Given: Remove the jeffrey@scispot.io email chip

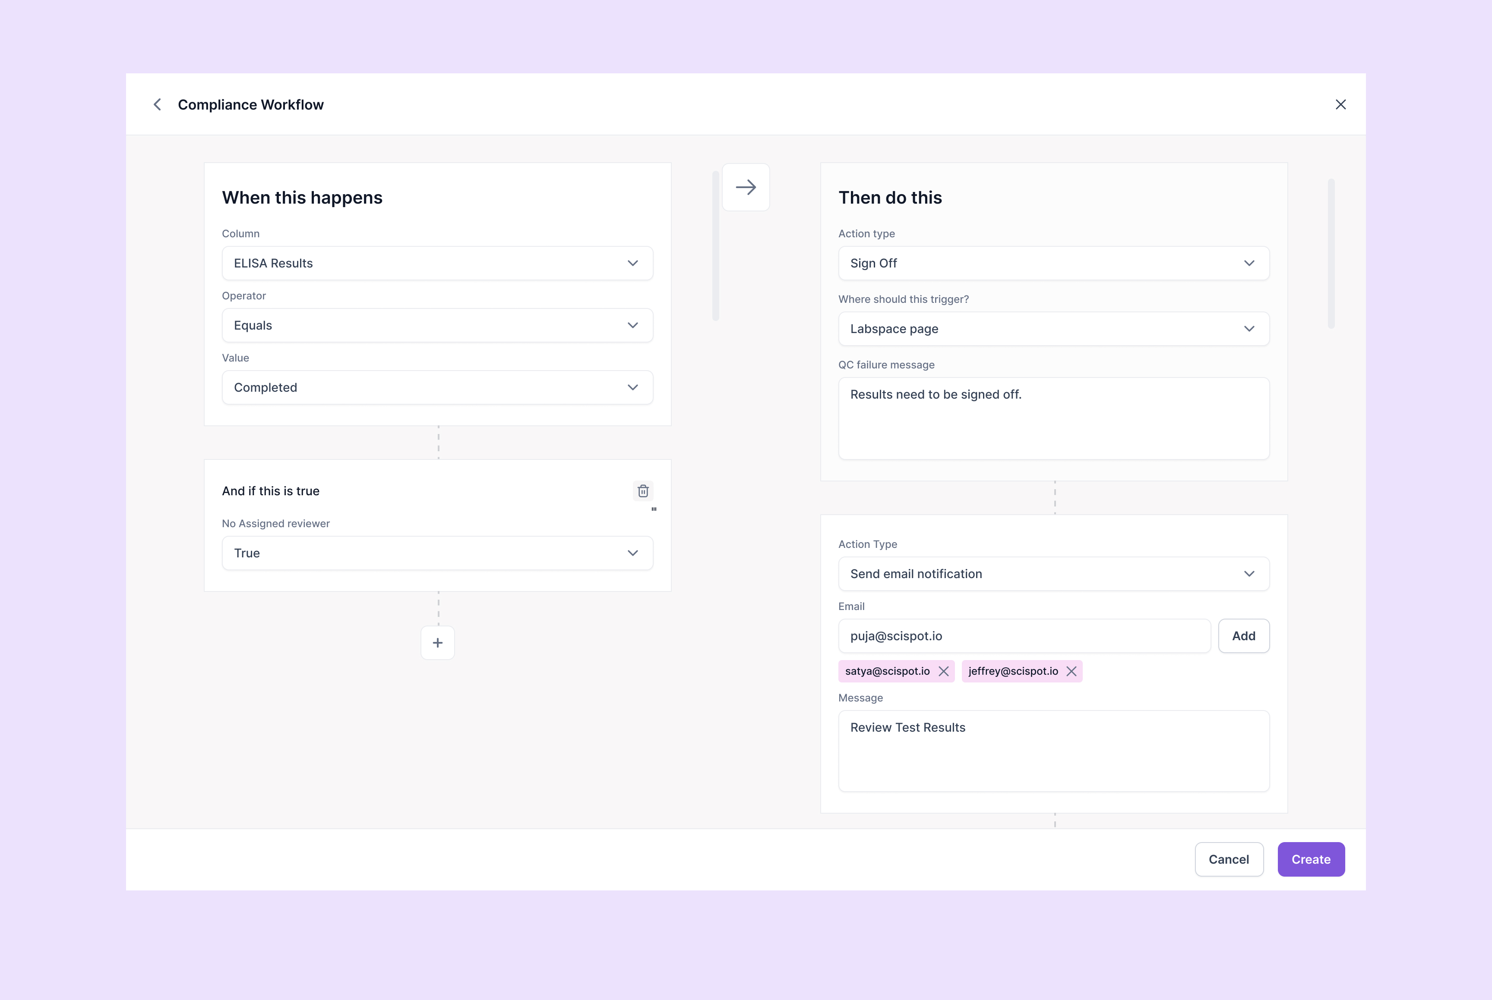Looking at the screenshot, I should tap(1071, 671).
